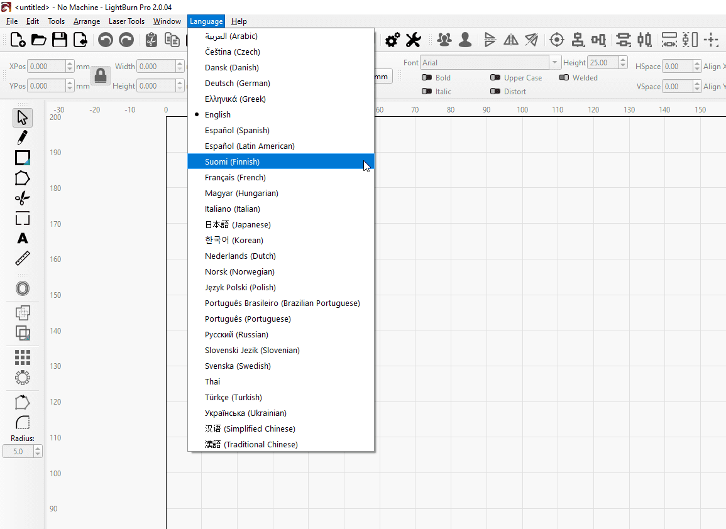Choose Deutsch (German) language
The height and width of the screenshot is (529, 726).
(280, 84)
